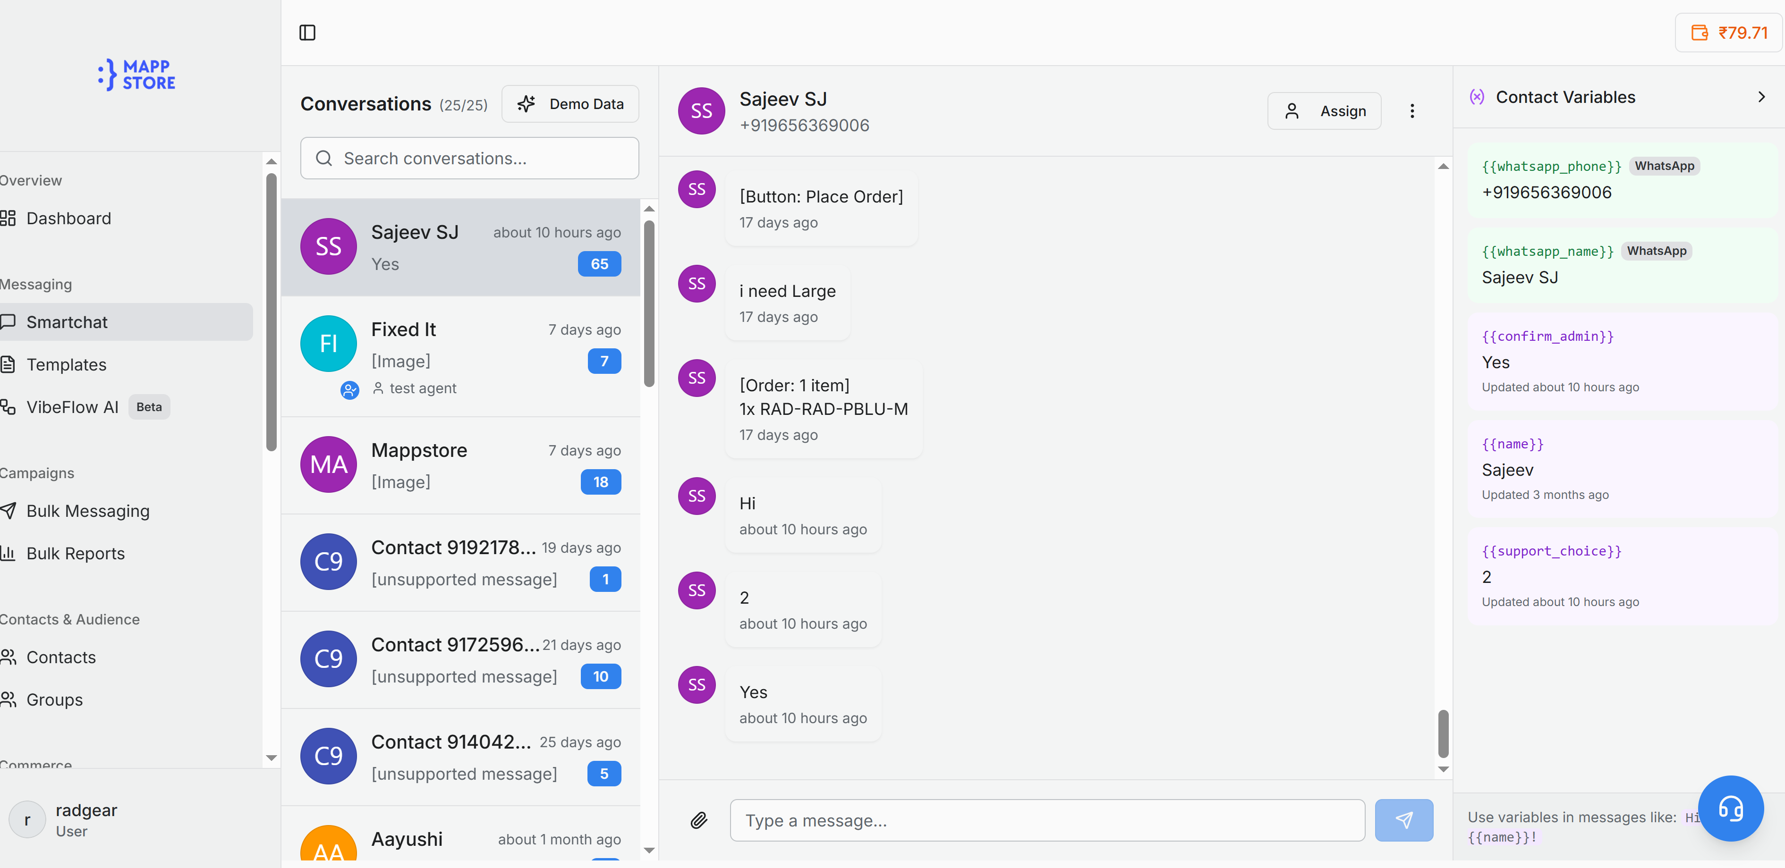Collapse the left sidebar panel
Screen dimensions: 1785x868
click(x=308, y=33)
